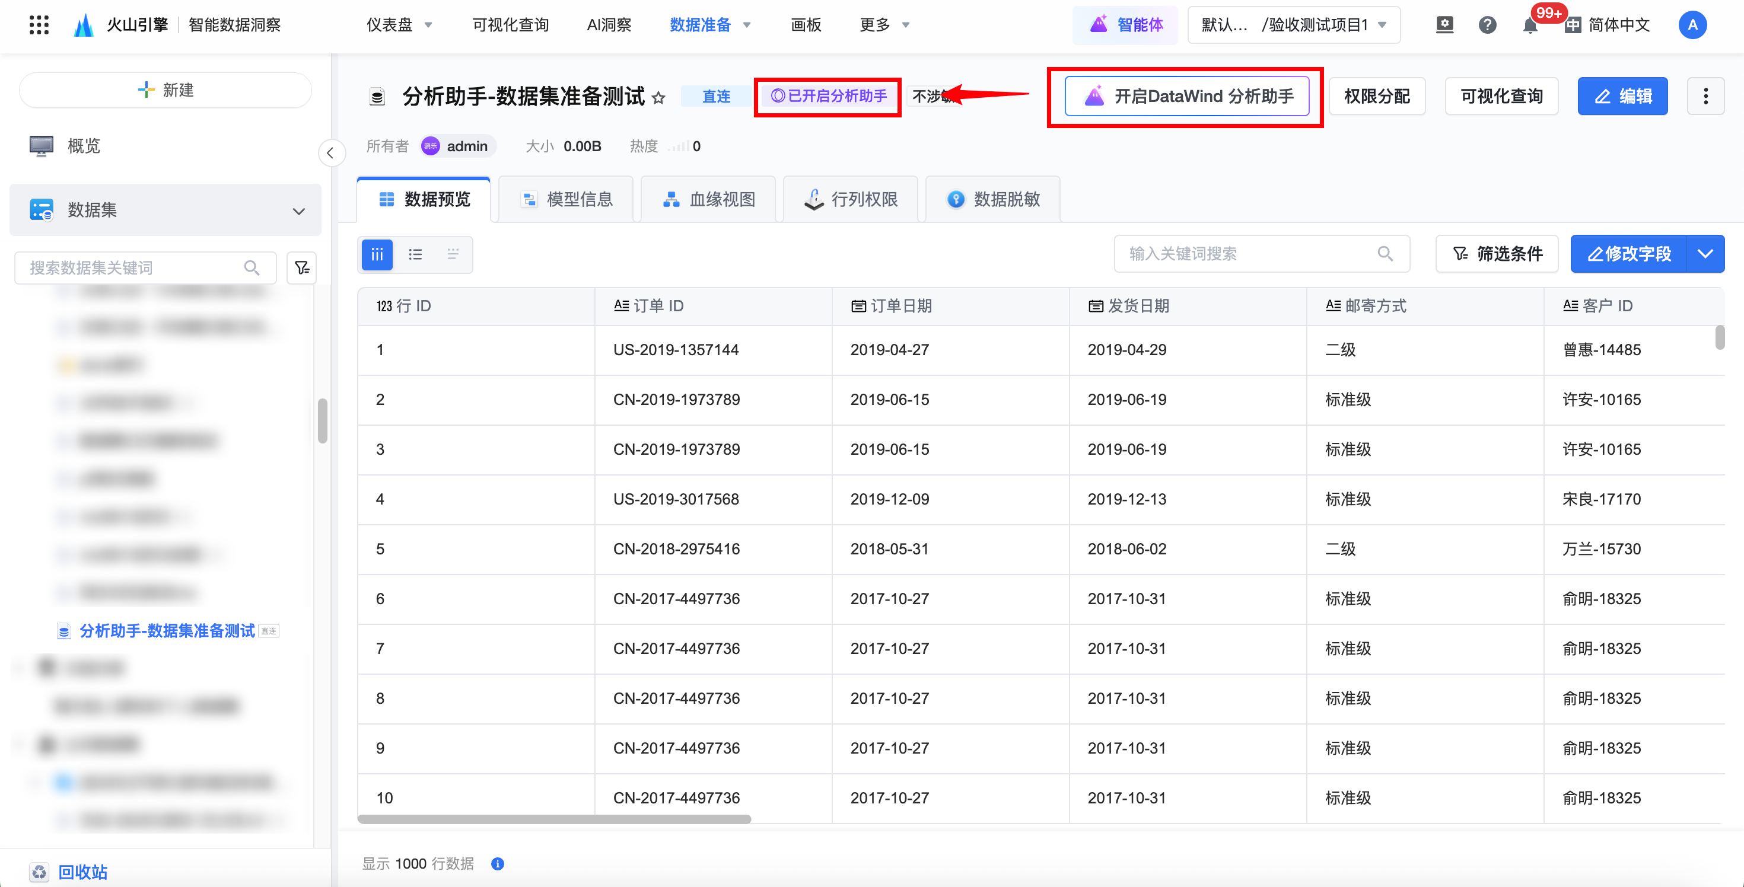This screenshot has width=1744, height=887.
Task: Select the 数据预览 tab
Action: [x=424, y=199]
